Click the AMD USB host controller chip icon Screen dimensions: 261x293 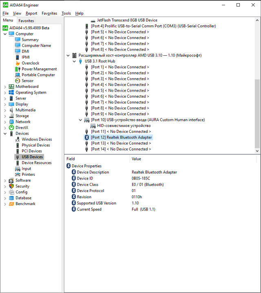[74, 55]
